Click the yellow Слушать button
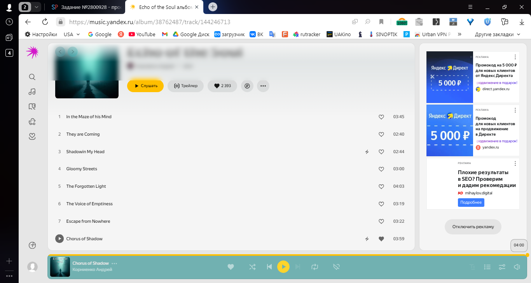 (x=145, y=86)
